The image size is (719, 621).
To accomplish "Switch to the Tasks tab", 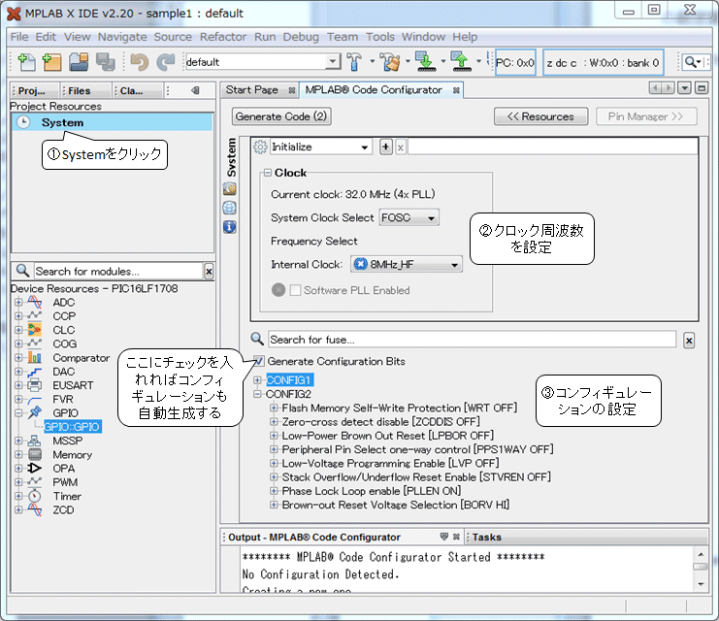I will [x=486, y=538].
